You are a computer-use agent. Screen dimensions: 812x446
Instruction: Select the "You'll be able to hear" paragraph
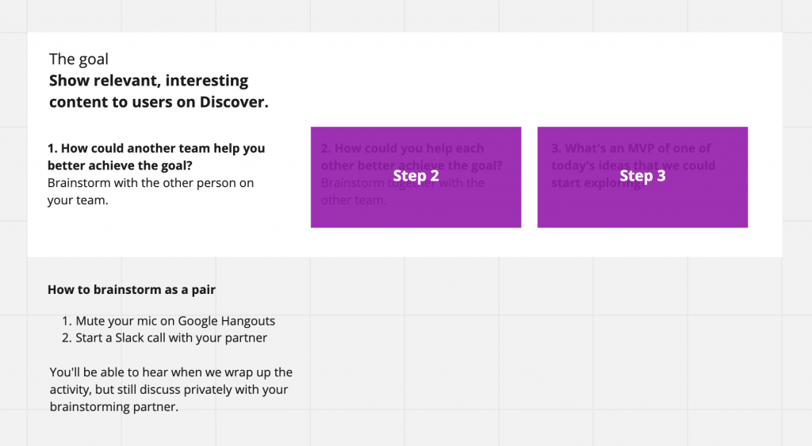(171, 390)
